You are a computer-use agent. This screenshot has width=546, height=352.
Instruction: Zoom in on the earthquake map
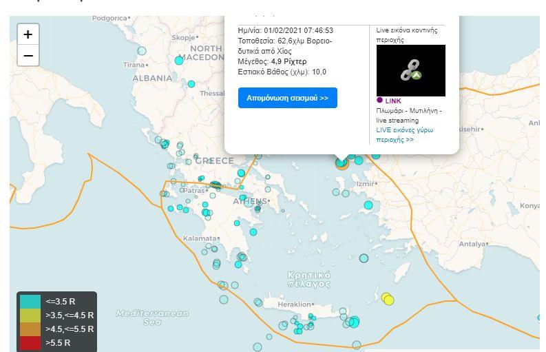click(28, 34)
